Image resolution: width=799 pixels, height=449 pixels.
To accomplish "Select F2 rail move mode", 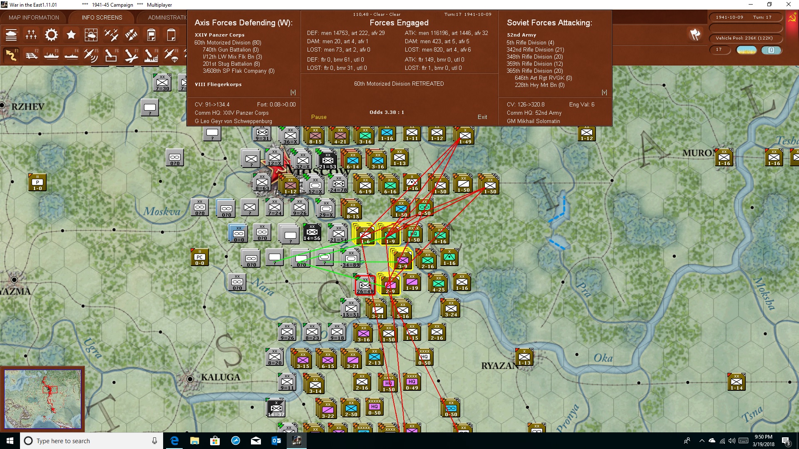I will (31, 55).
